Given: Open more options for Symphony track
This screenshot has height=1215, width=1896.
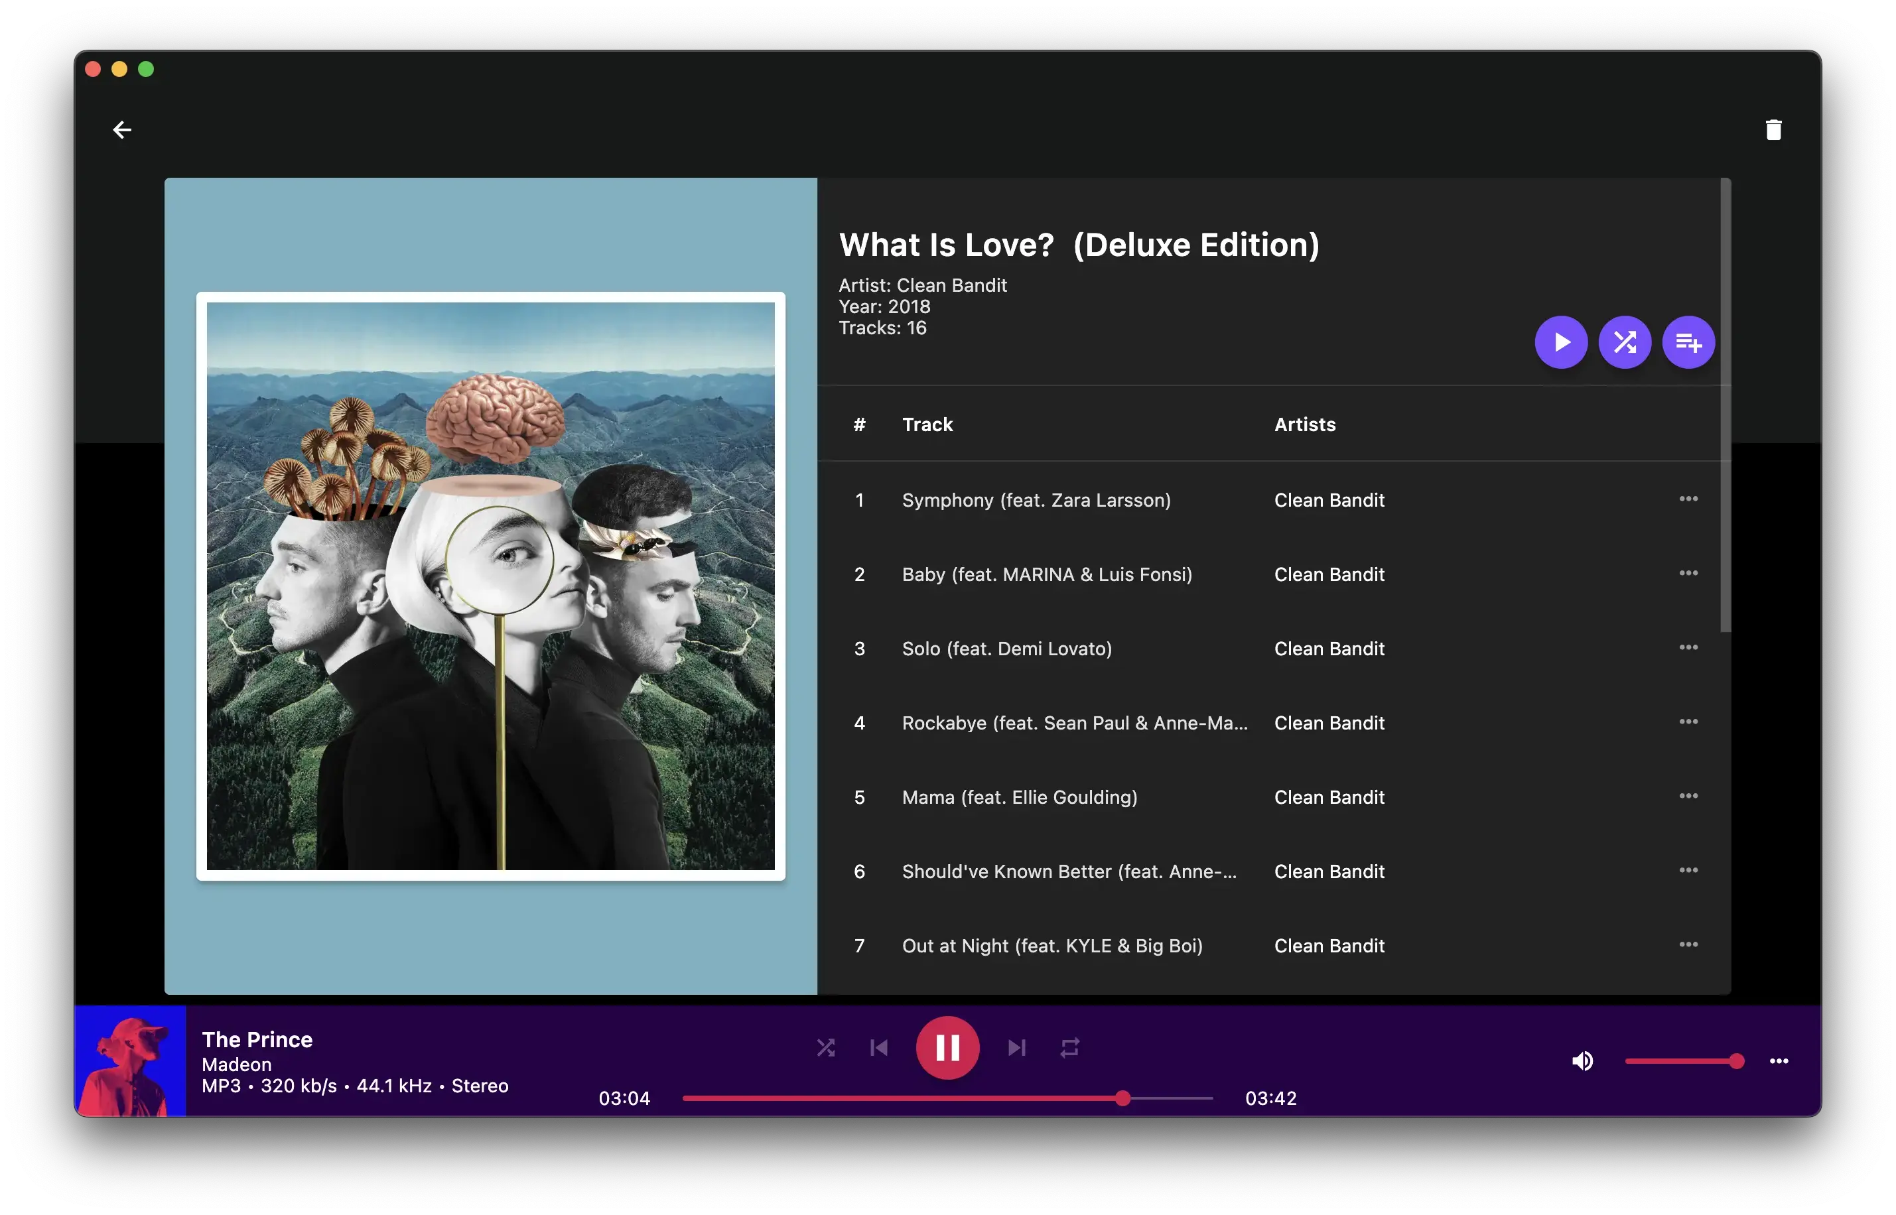Looking at the screenshot, I should [1688, 499].
